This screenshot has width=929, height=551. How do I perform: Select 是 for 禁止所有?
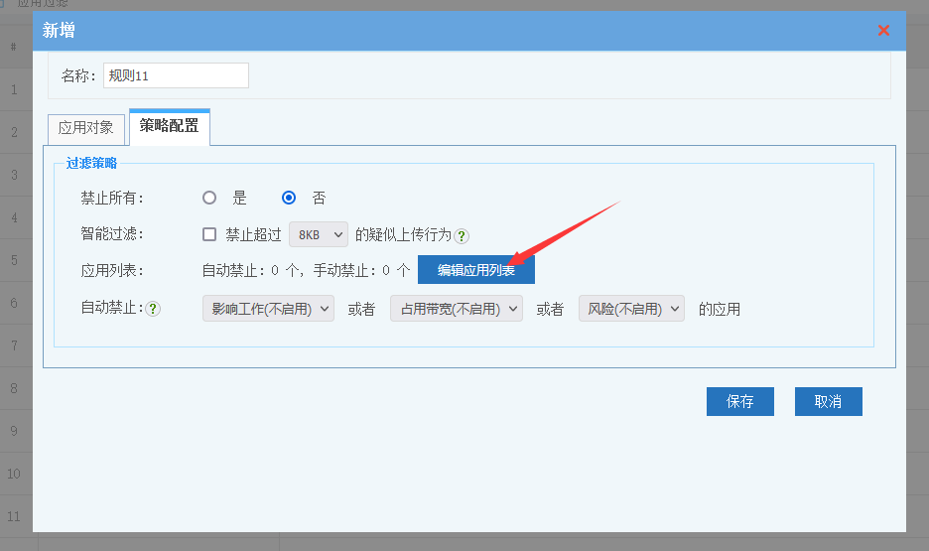tap(209, 198)
